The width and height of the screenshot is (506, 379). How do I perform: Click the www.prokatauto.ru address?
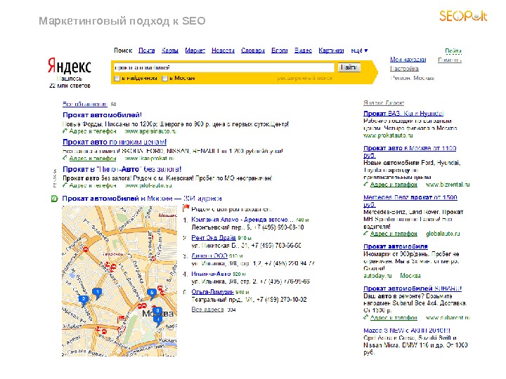coord(388,135)
